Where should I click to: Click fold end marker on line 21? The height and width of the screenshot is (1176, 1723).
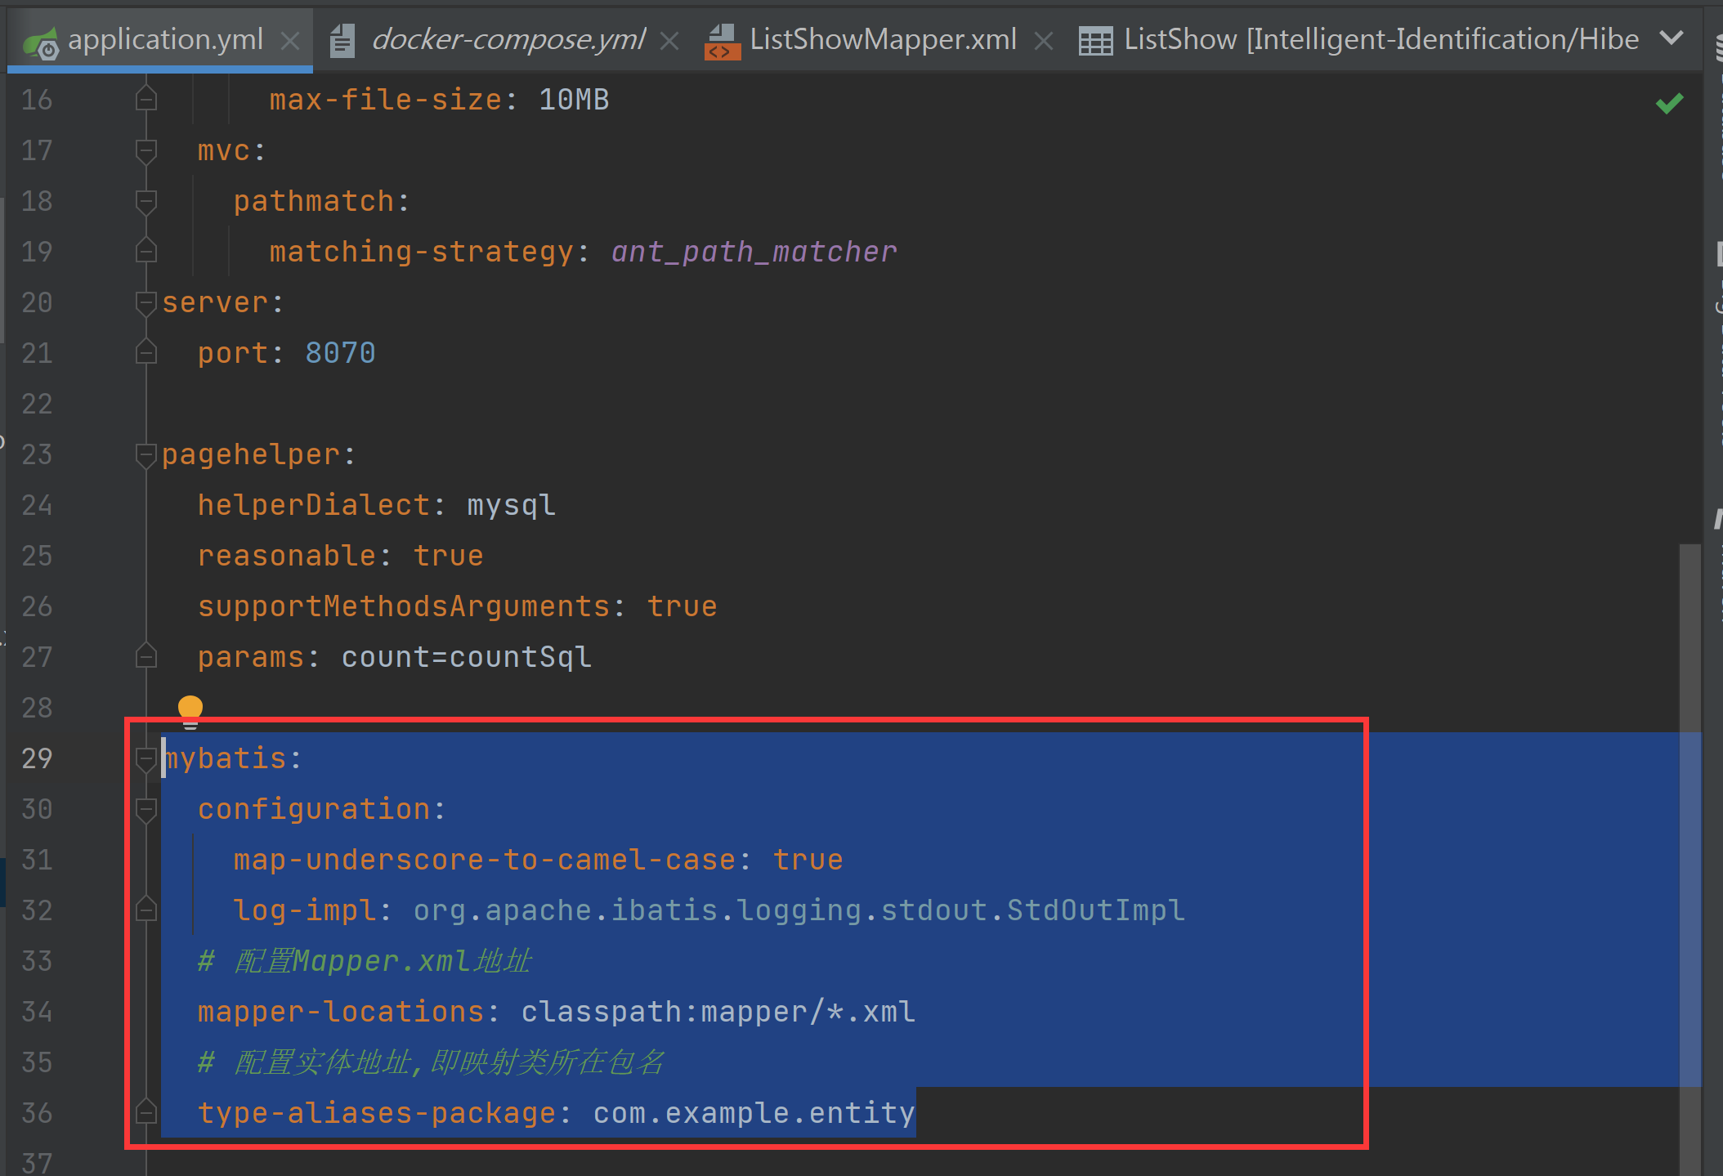pyautogui.click(x=146, y=351)
